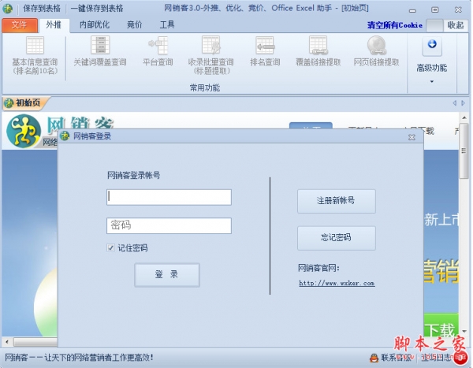Toggle the 记住密码 checkbox

[110, 248]
